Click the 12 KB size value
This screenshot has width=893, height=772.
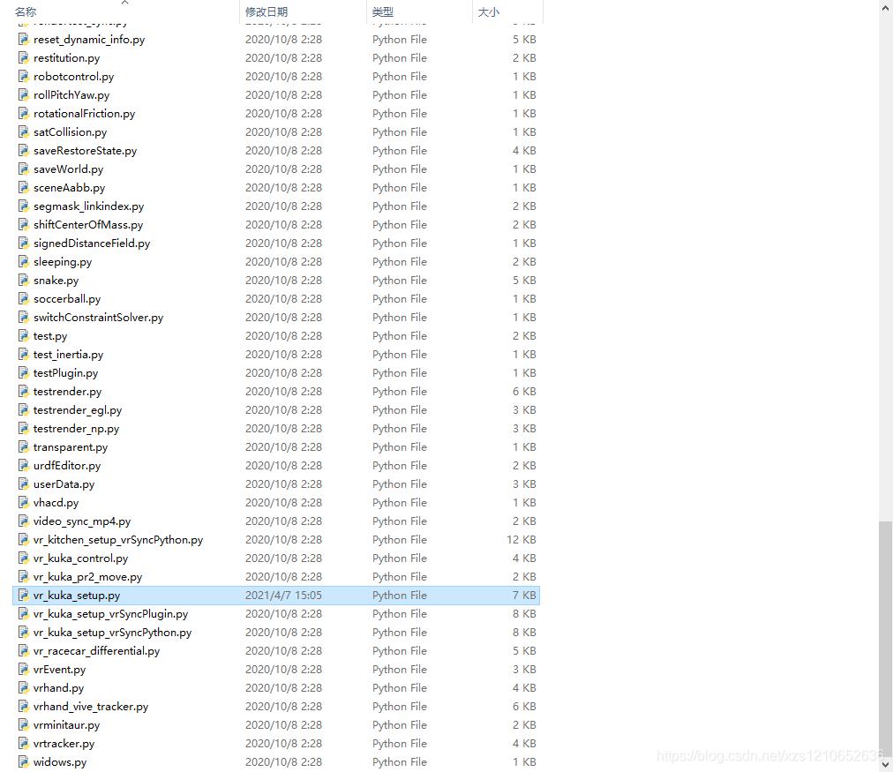tap(522, 539)
